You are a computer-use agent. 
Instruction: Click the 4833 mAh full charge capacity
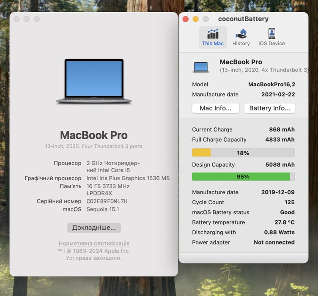(x=280, y=140)
